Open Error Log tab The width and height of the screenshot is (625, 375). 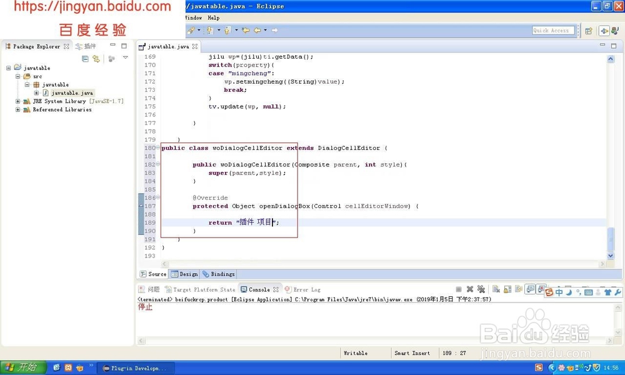(303, 290)
